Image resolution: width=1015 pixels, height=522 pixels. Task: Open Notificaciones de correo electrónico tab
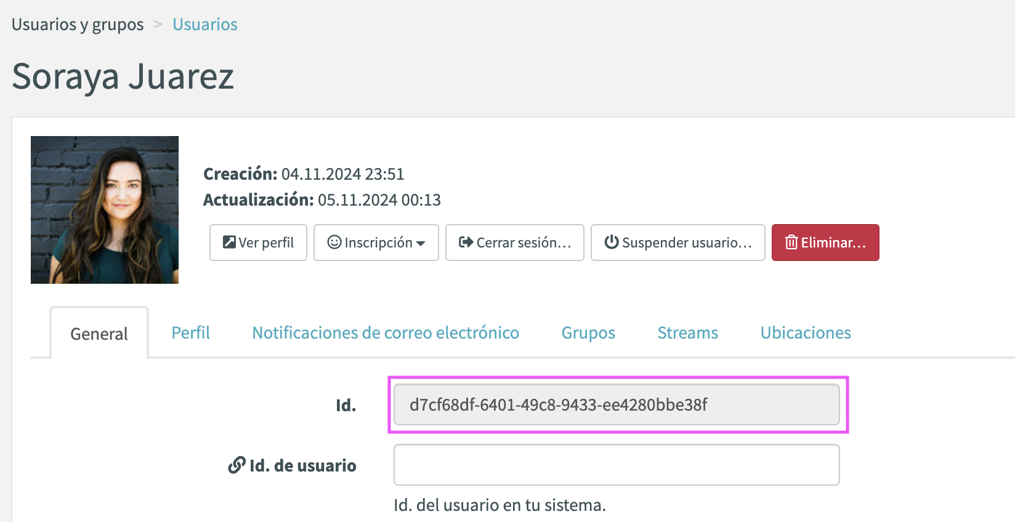pyautogui.click(x=386, y=333)
